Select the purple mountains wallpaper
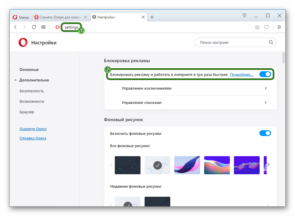The image size is (295, 216). coord(247,165)
